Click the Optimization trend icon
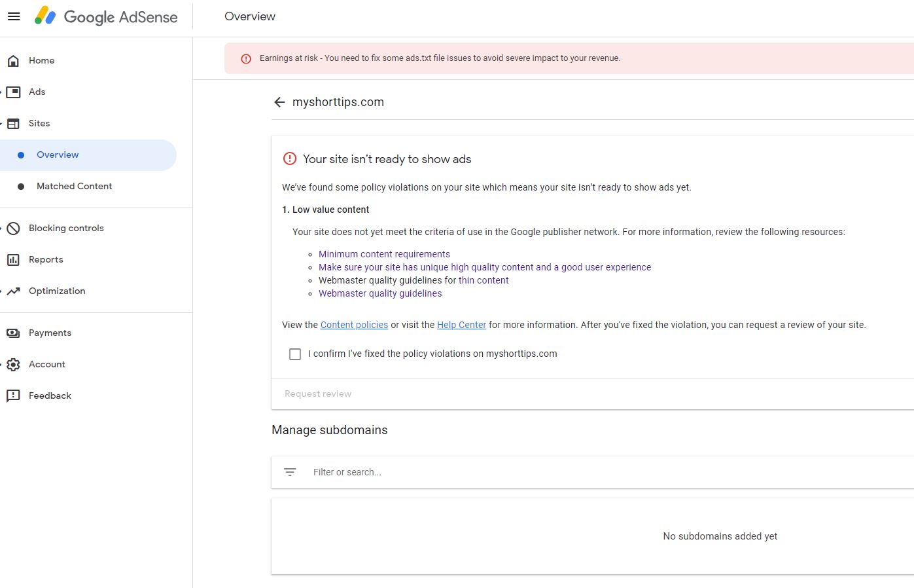 13,291
